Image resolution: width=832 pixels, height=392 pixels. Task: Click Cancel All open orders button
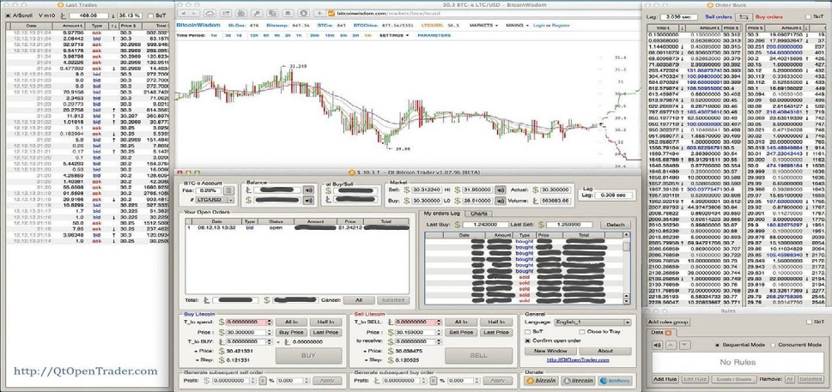358,300
